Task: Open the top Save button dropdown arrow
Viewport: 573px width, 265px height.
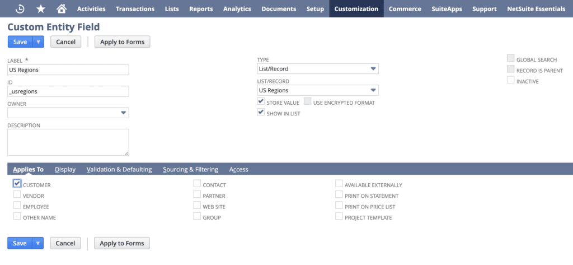Action: [x=38, y=41]
